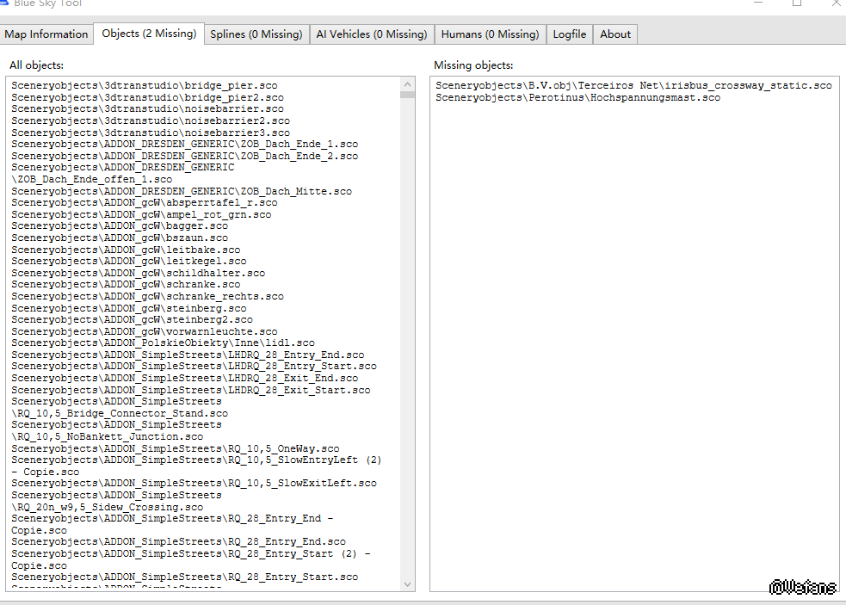Select ADDON_gcW\schildhalter.sco entry
Viewport: 846px width, 605px height.
[138, 273]
